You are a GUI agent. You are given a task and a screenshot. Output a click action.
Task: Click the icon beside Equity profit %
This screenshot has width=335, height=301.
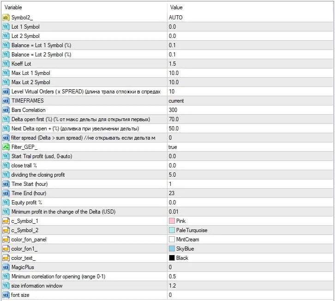click(x=6, y=203)
